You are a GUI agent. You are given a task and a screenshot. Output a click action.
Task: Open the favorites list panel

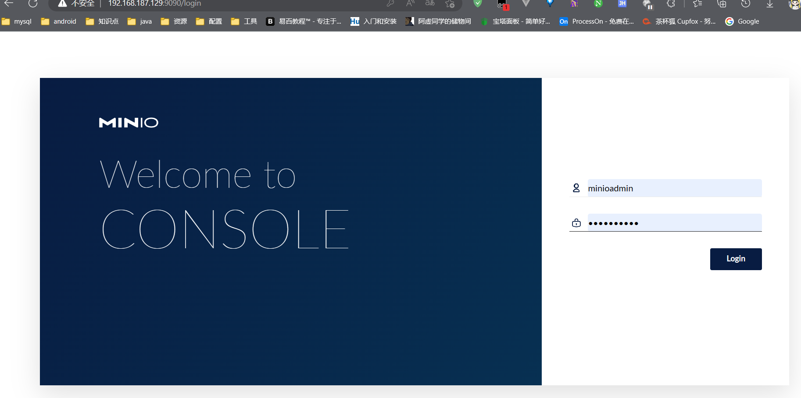point(697,4)
